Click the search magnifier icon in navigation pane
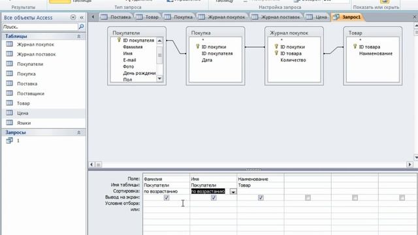 coord(81,27)
